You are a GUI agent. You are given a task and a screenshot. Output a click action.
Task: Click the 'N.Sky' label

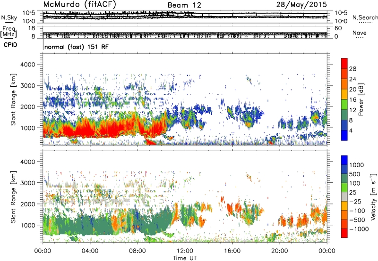[9, 17]
